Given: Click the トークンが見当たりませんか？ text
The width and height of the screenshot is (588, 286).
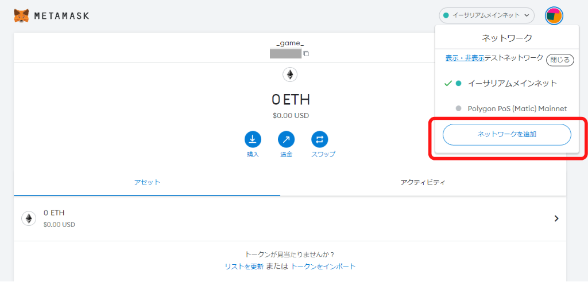Looking at the screenshot, I should coord(290,254).
